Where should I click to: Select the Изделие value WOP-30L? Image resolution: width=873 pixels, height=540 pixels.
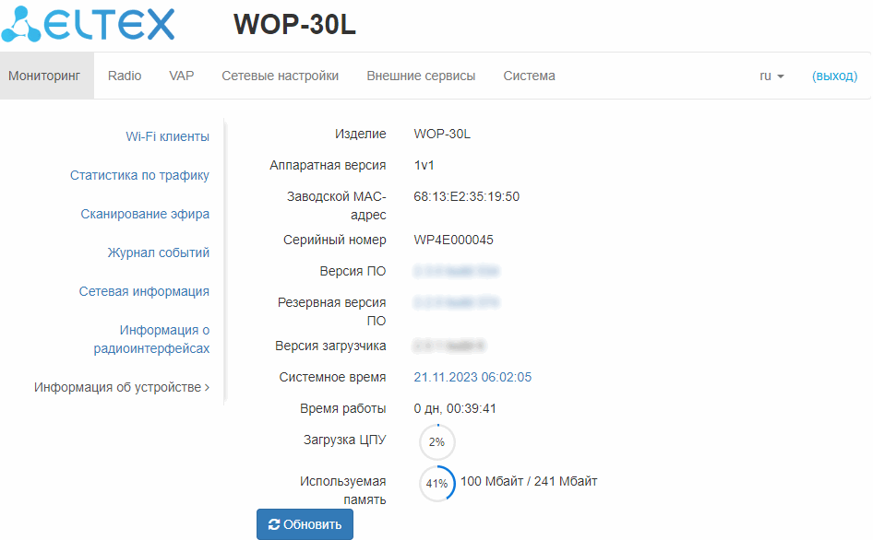442,134
